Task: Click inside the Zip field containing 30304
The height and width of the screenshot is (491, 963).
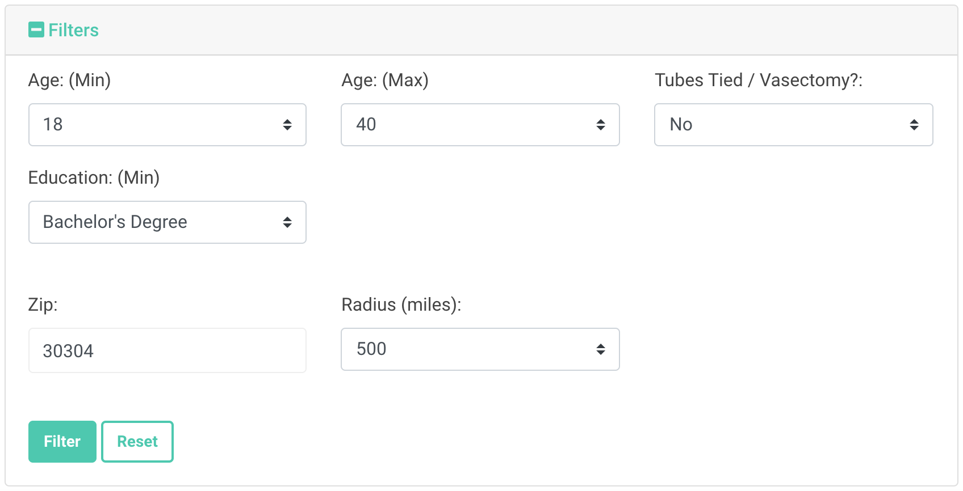Action: 167,350
